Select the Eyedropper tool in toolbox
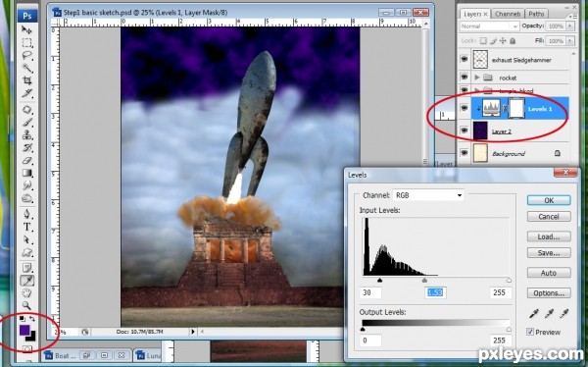This screenshot has height=367, width=588. point(27,281)
